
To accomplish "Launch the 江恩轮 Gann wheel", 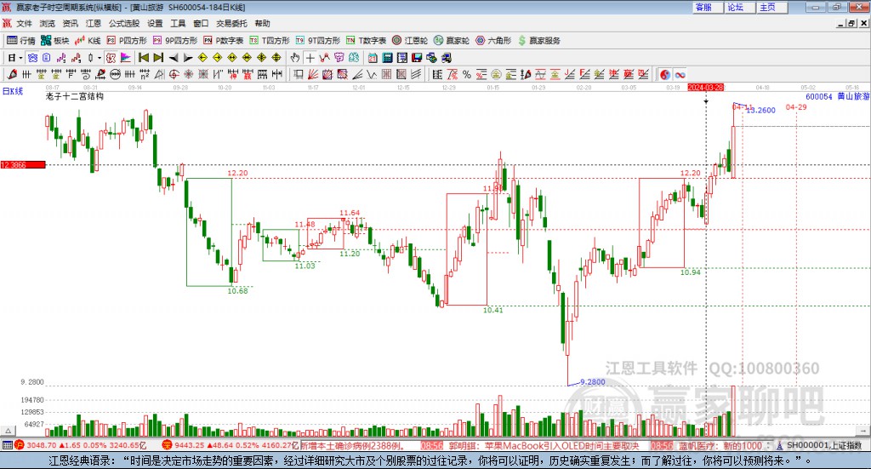I will click(x=410, y=41).
